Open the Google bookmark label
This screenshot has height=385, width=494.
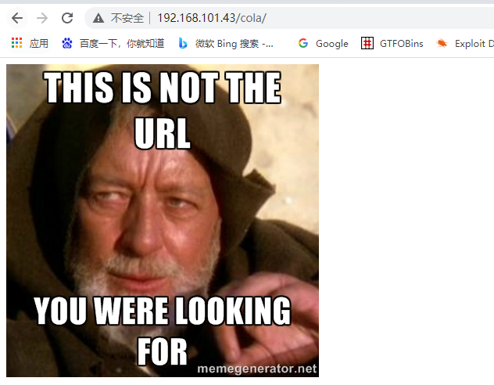332,44
